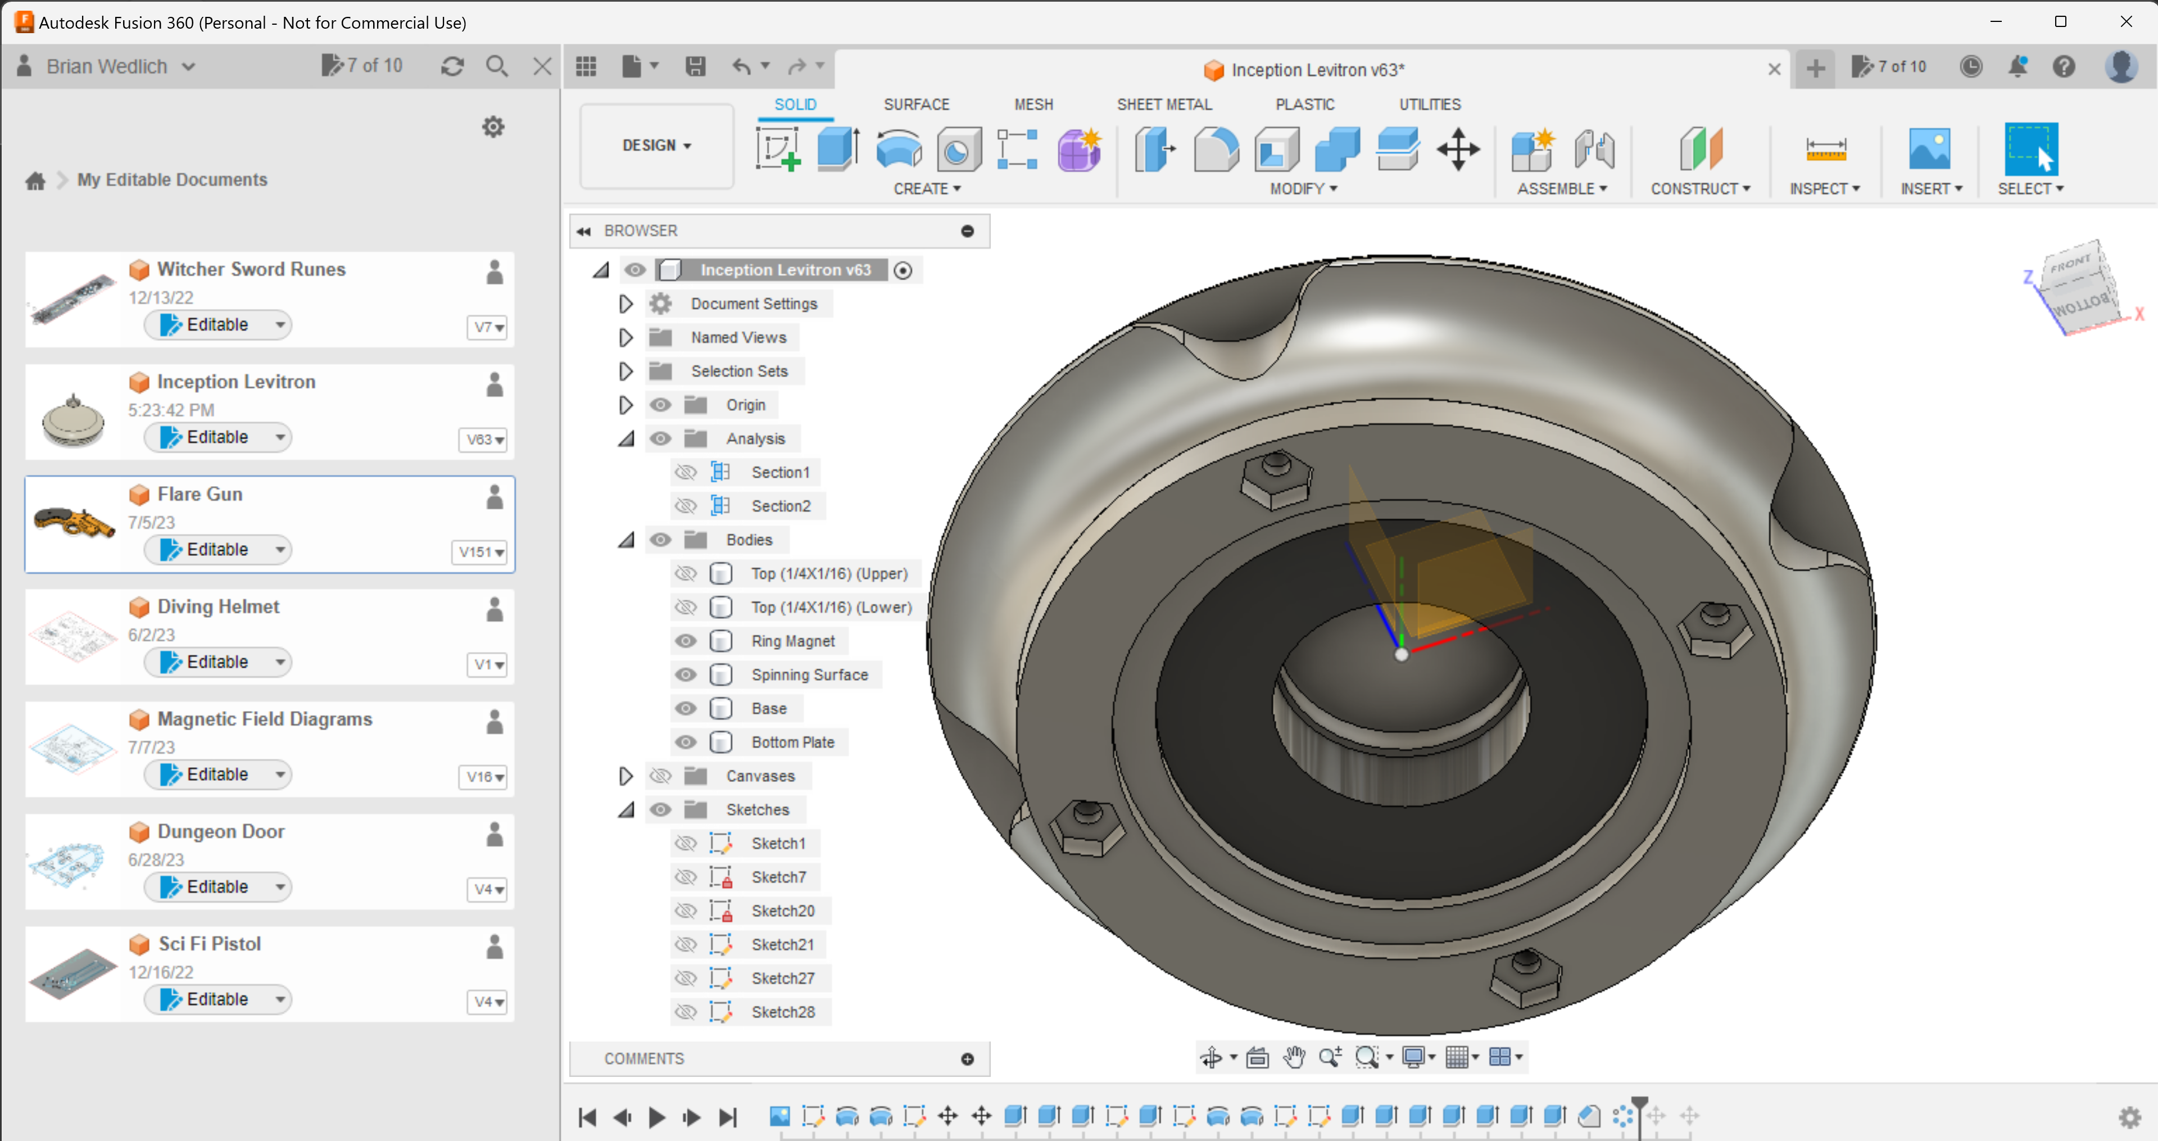This screenshot has height=1141, width=2158.
Task: Click the Editable button for Flare Gun
Action: pyautogui.click(x=217, y=549)
